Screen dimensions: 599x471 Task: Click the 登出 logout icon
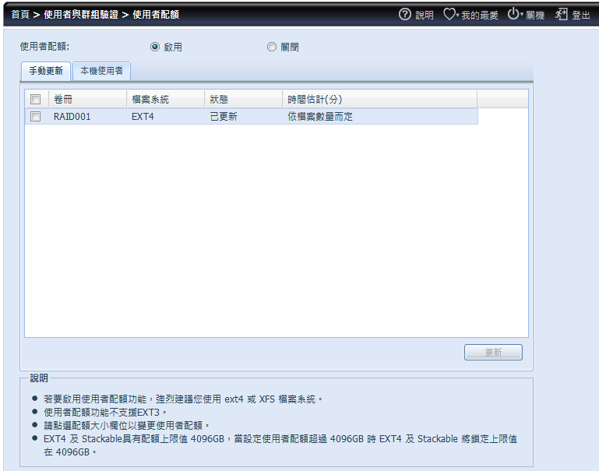click(561, 15)
